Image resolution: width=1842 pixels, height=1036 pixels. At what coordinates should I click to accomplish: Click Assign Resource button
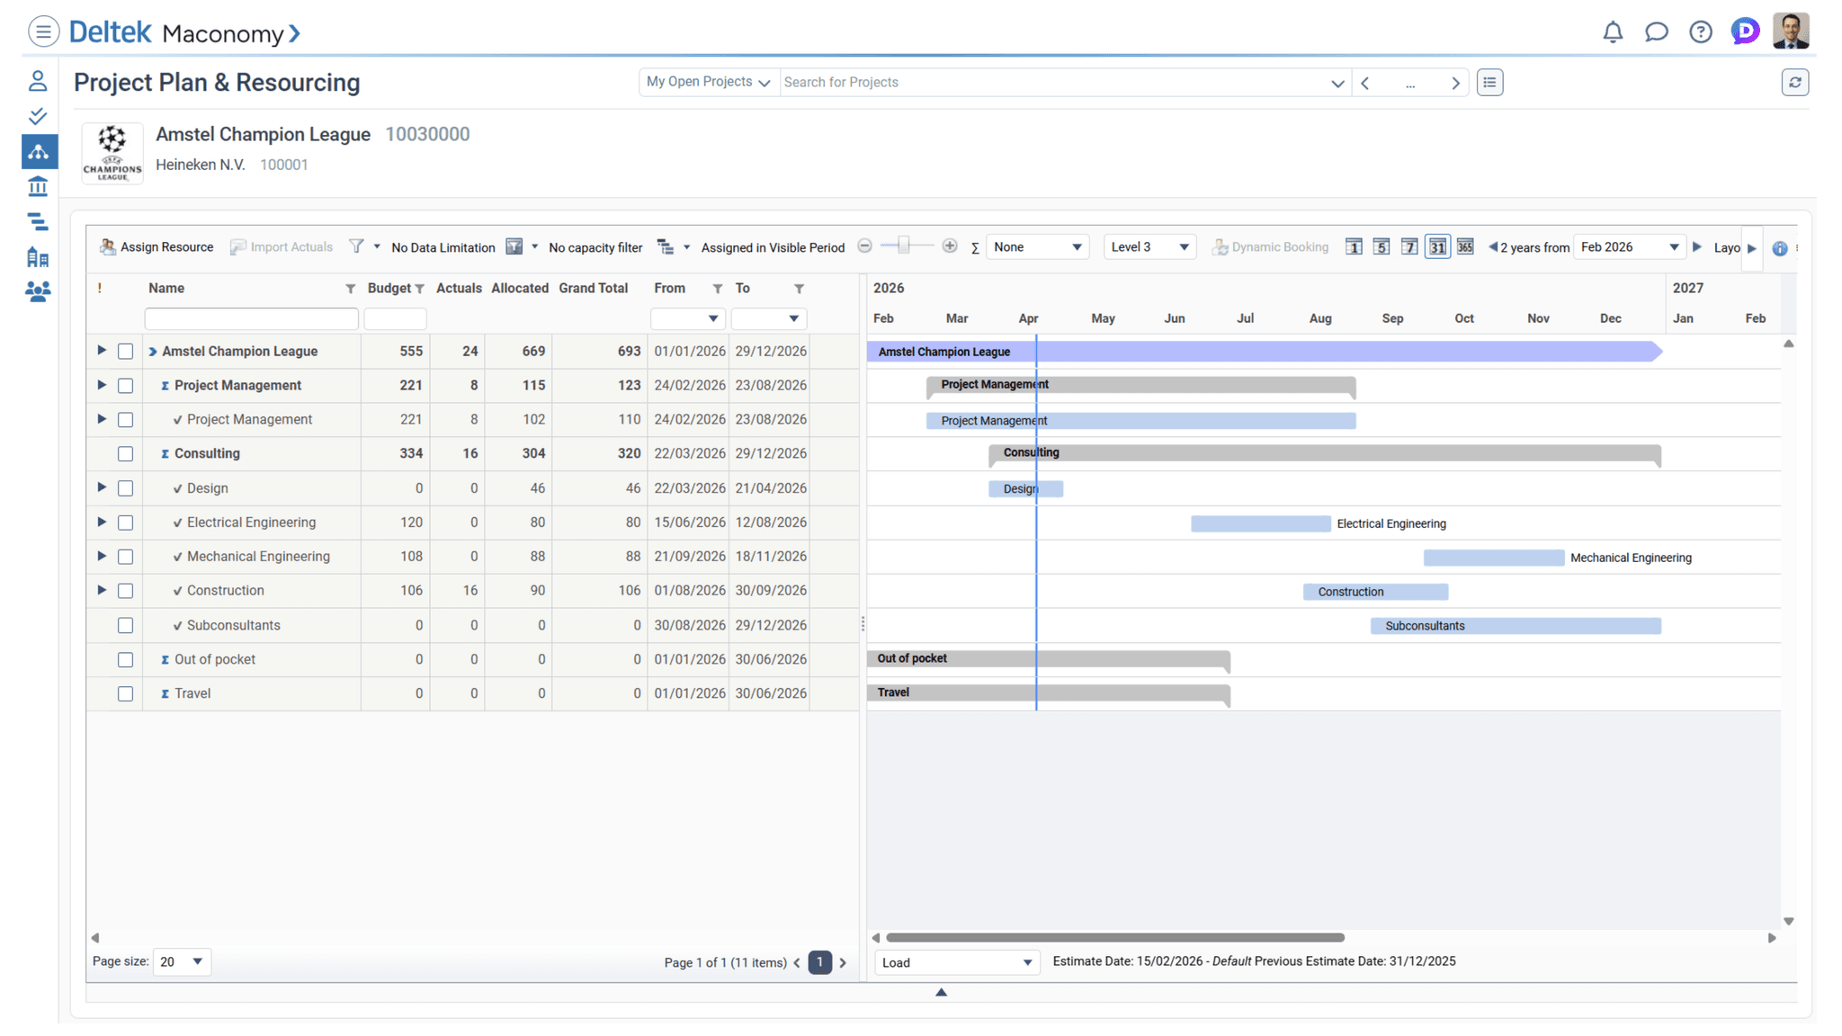[x=156, y=246]
